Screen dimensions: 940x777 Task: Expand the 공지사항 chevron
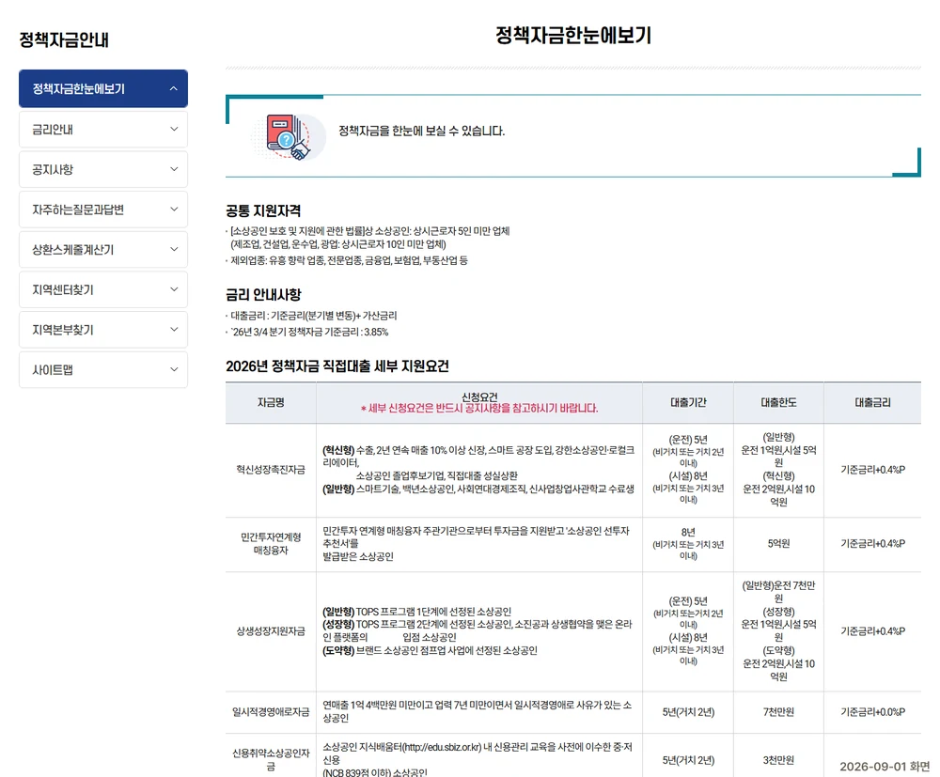174,169
